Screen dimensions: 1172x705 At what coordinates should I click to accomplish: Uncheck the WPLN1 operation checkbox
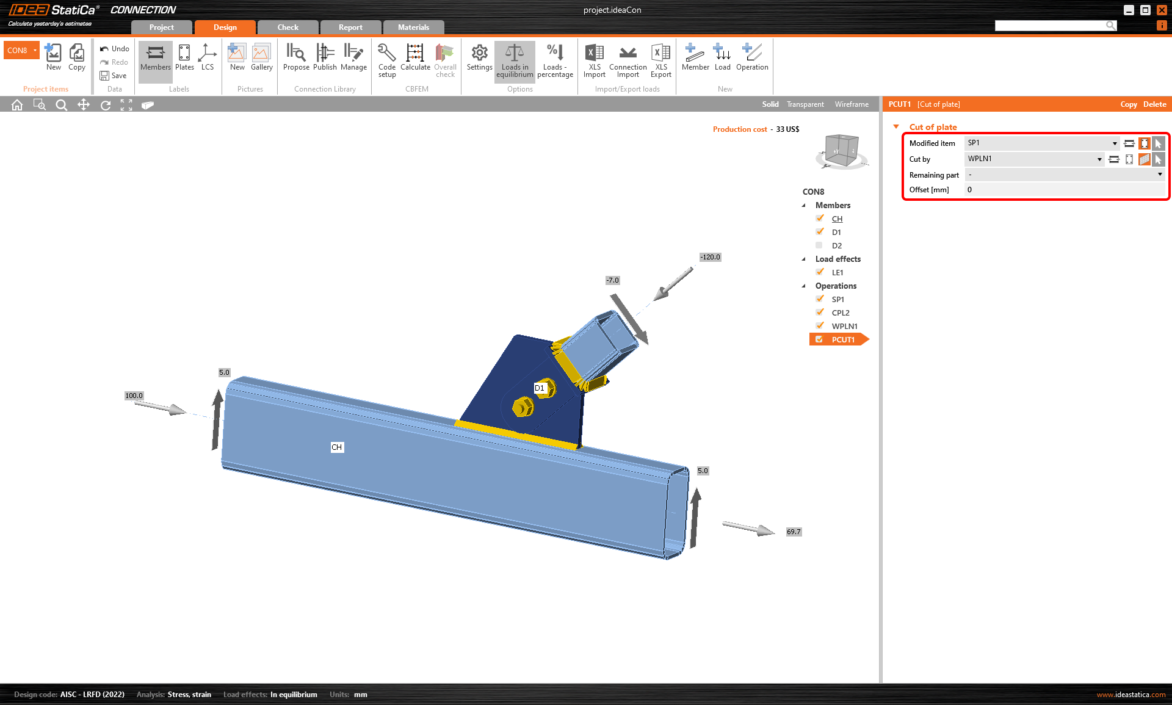[820, 326]
